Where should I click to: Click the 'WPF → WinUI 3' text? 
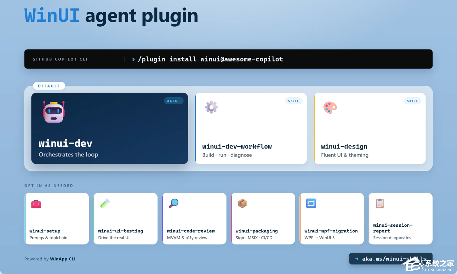[319, 238]
